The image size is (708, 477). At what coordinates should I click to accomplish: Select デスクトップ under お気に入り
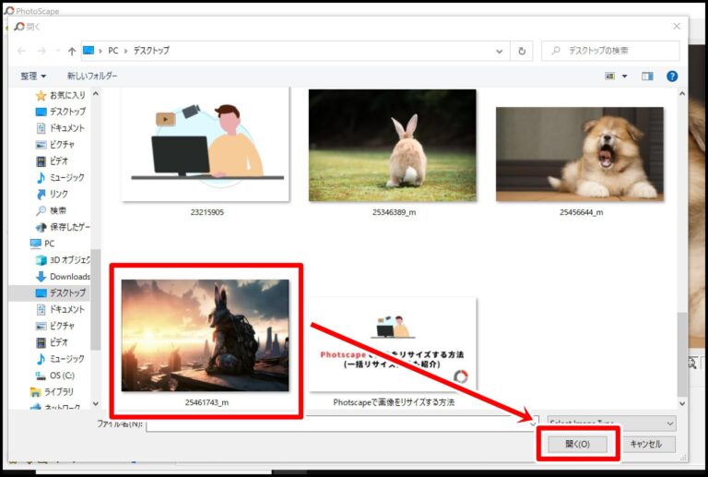[x=61, y=112]
